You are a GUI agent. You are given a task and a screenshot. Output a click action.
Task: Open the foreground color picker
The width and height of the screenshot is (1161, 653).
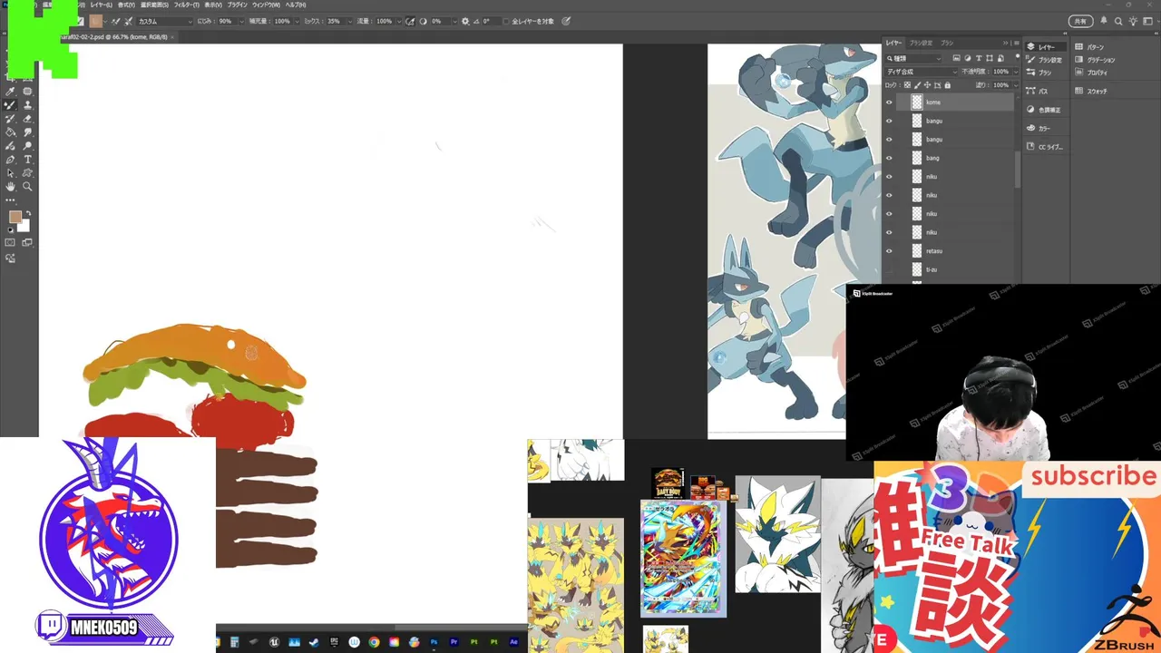(x=15, y=217)
